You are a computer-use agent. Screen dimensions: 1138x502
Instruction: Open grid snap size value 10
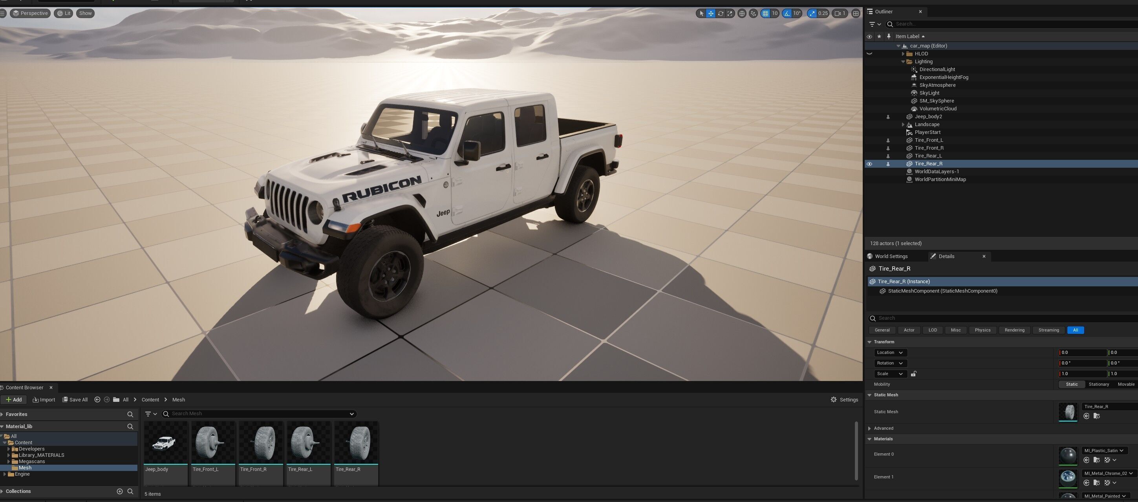click(x=775, y=13)
